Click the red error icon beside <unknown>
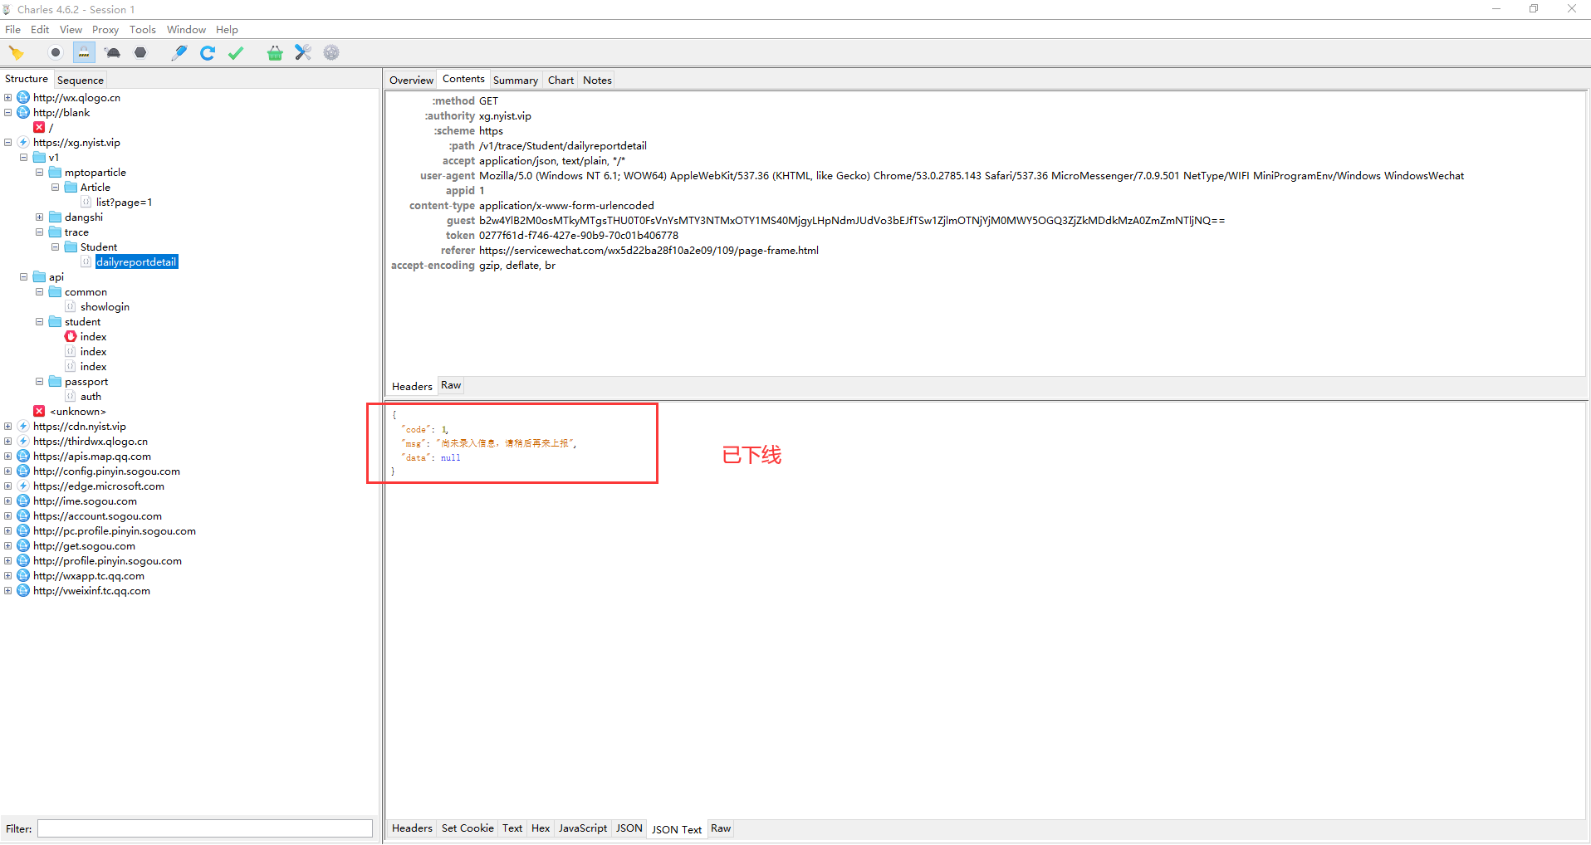Viewport: 1591px width, 845px height. point(39,412)
